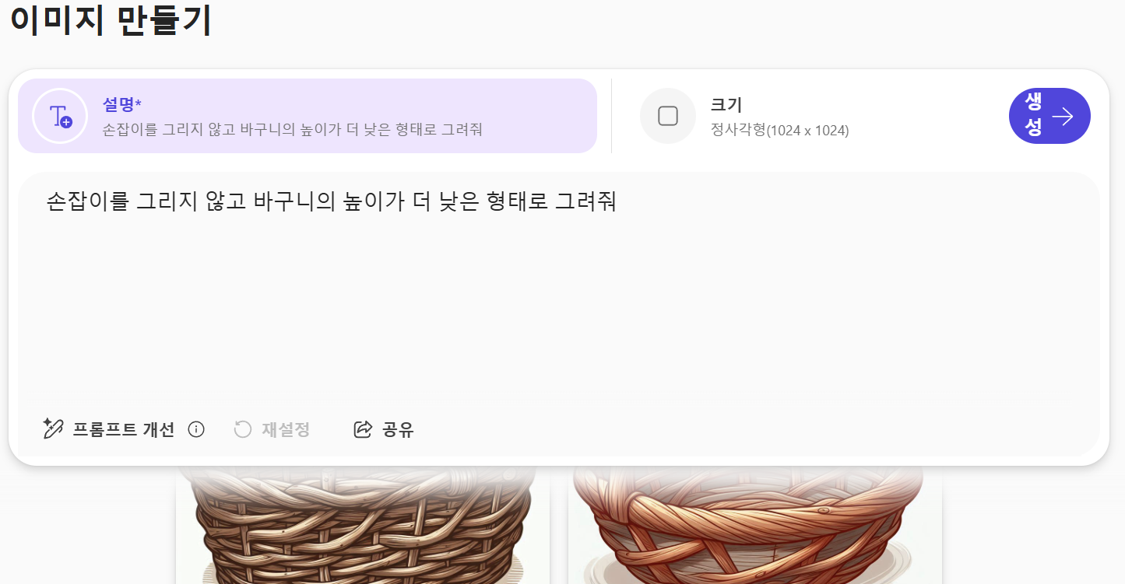The height and width of the screenshot is (584, 1125).
Task: Open the reddish woven basket image
Action: [755, 525]
